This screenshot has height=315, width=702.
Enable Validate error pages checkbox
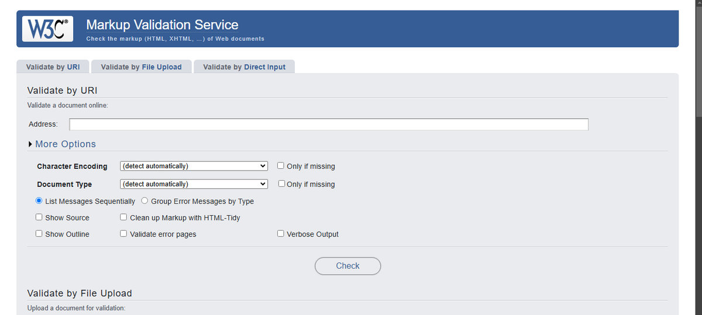click(x=124, y=234)
